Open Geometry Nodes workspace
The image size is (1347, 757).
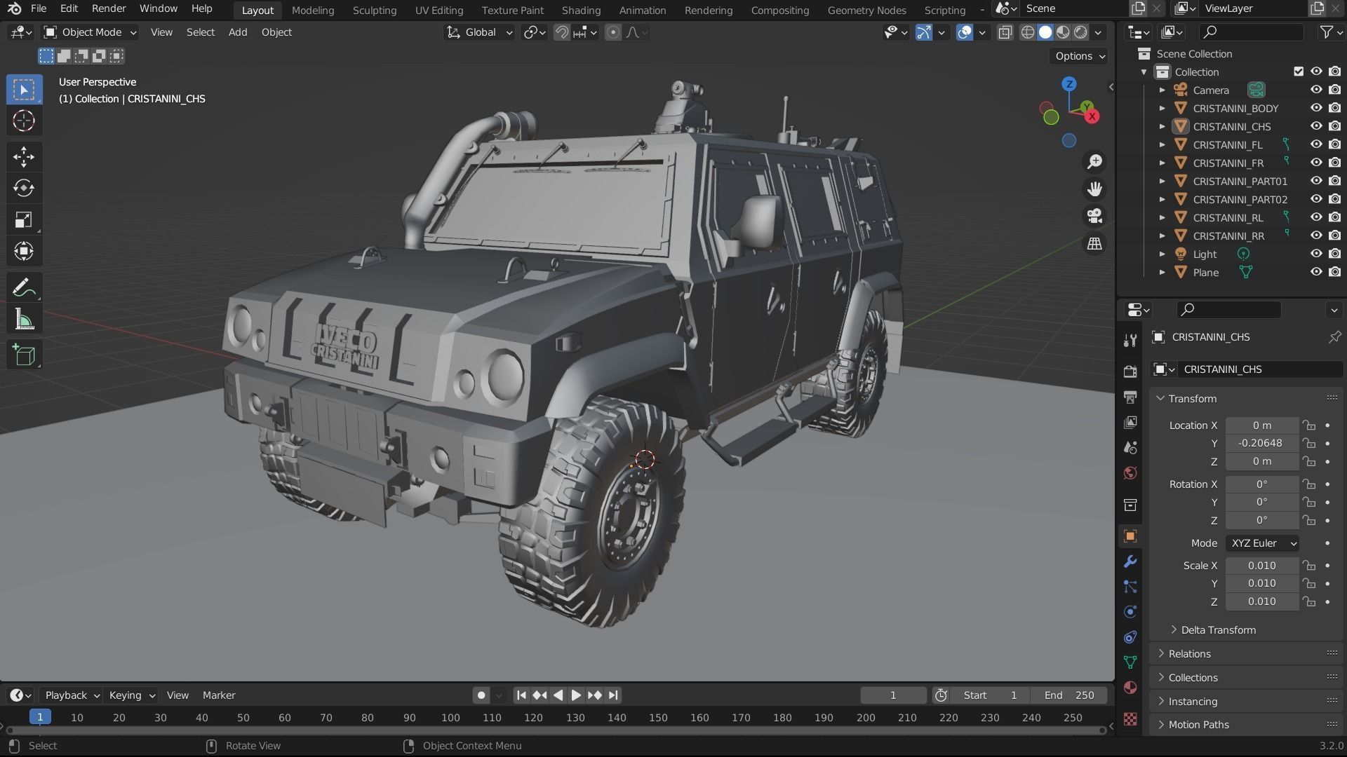coord(866,10)
